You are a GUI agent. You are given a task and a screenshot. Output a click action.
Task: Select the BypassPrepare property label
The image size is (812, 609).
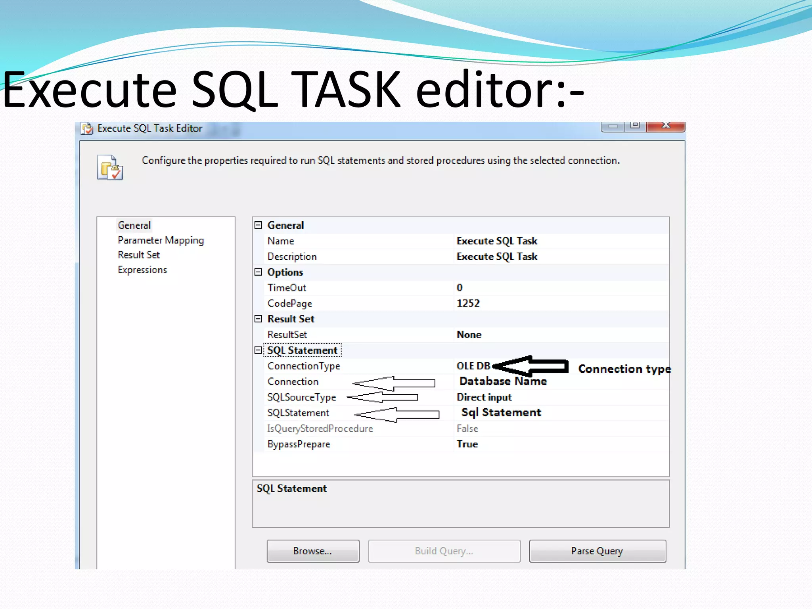[299, 444]
